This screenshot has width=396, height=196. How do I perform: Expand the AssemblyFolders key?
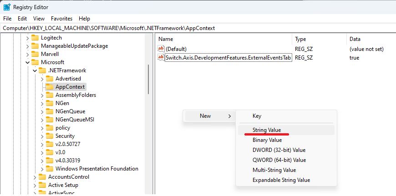42,95
